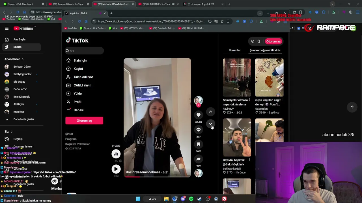Open more options for Bayıldık hepimiz video

pos(249,160)
